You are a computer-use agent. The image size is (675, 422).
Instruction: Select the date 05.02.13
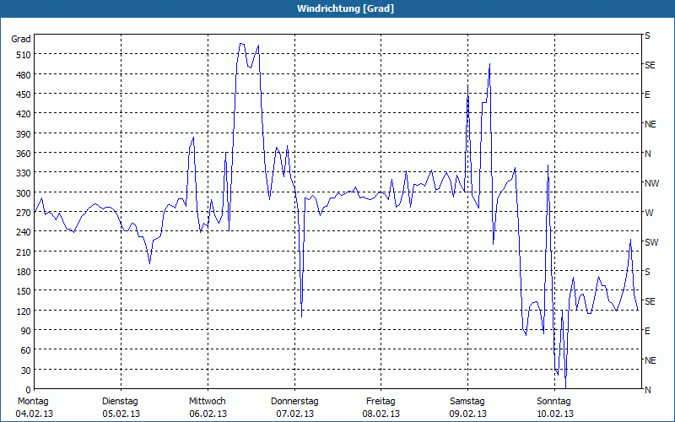pyautogui.click(x=121, y=414)
